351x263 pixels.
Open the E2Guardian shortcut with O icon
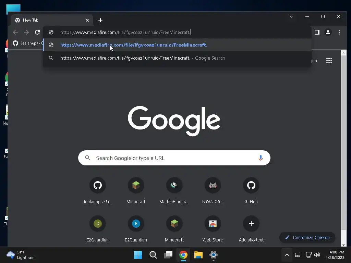[x=97, y=229]
